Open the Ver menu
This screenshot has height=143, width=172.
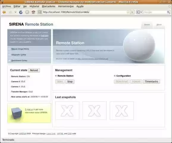tap(25, 6)
